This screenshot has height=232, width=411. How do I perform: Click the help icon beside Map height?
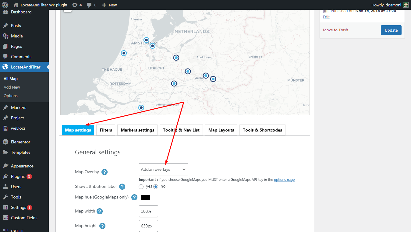[102, 226]
